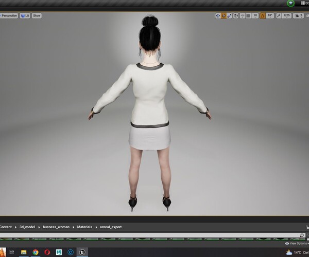This screenshot has height=257, width=309.
Task: Select the rotate gizmo tool
Action: point(224,16)
